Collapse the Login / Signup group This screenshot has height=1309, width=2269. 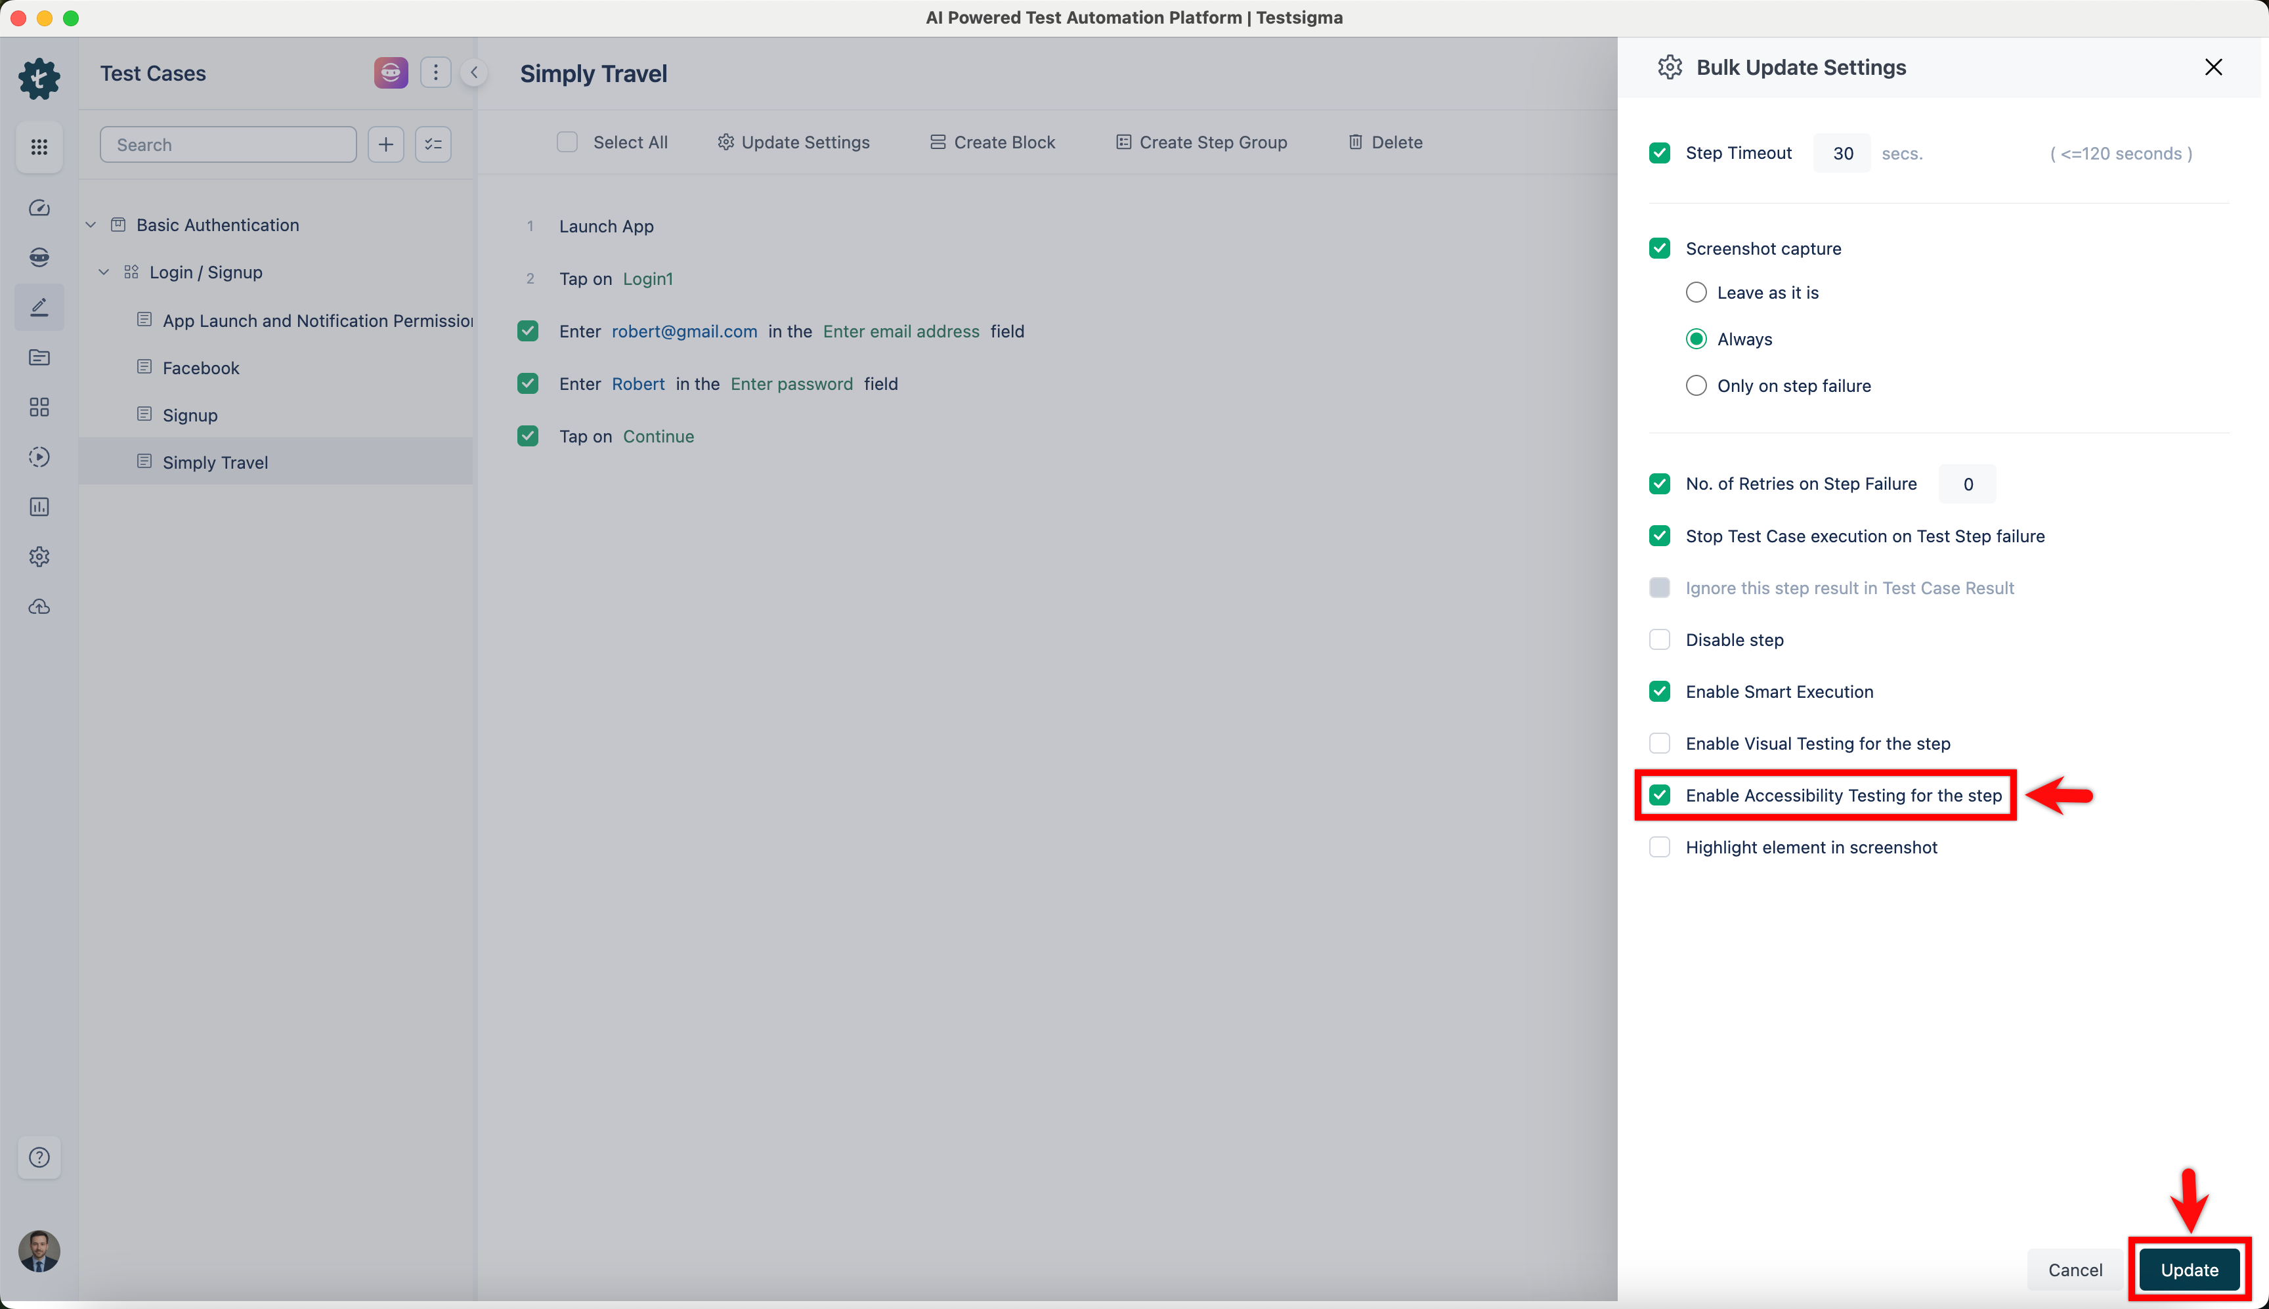click(x=103, y=272)
